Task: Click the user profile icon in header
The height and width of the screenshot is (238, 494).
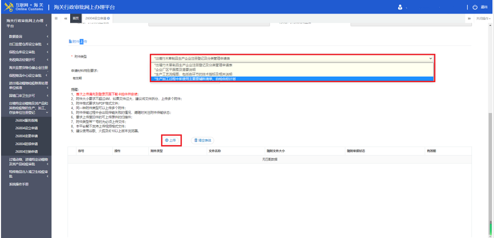Action: pos(400,7)
